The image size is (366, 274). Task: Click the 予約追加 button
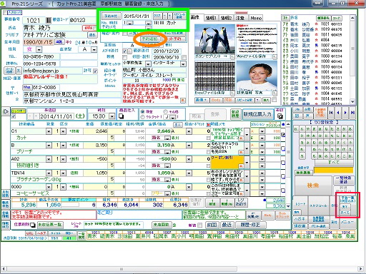149,39
